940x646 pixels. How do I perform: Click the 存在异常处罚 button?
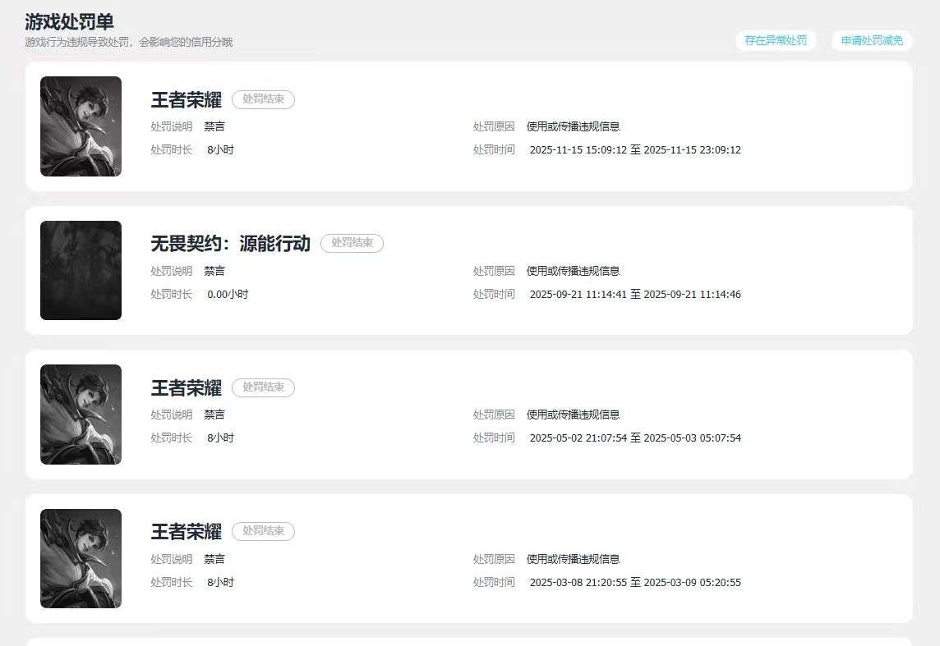click(x=776, y=41)
